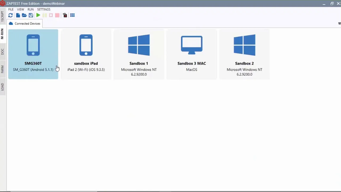
Task: Click the video record icon
Action: tap(65, 15)
